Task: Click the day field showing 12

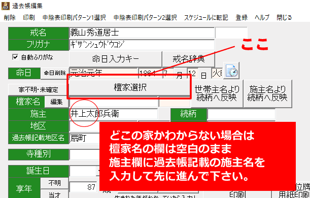Action: click(x=193, y=74)
